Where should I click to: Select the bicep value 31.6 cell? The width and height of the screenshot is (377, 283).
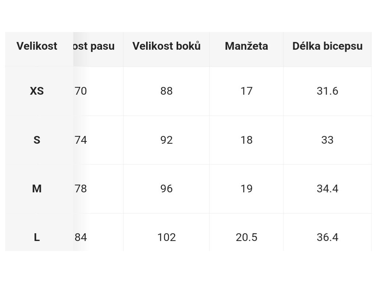[327, 91]
